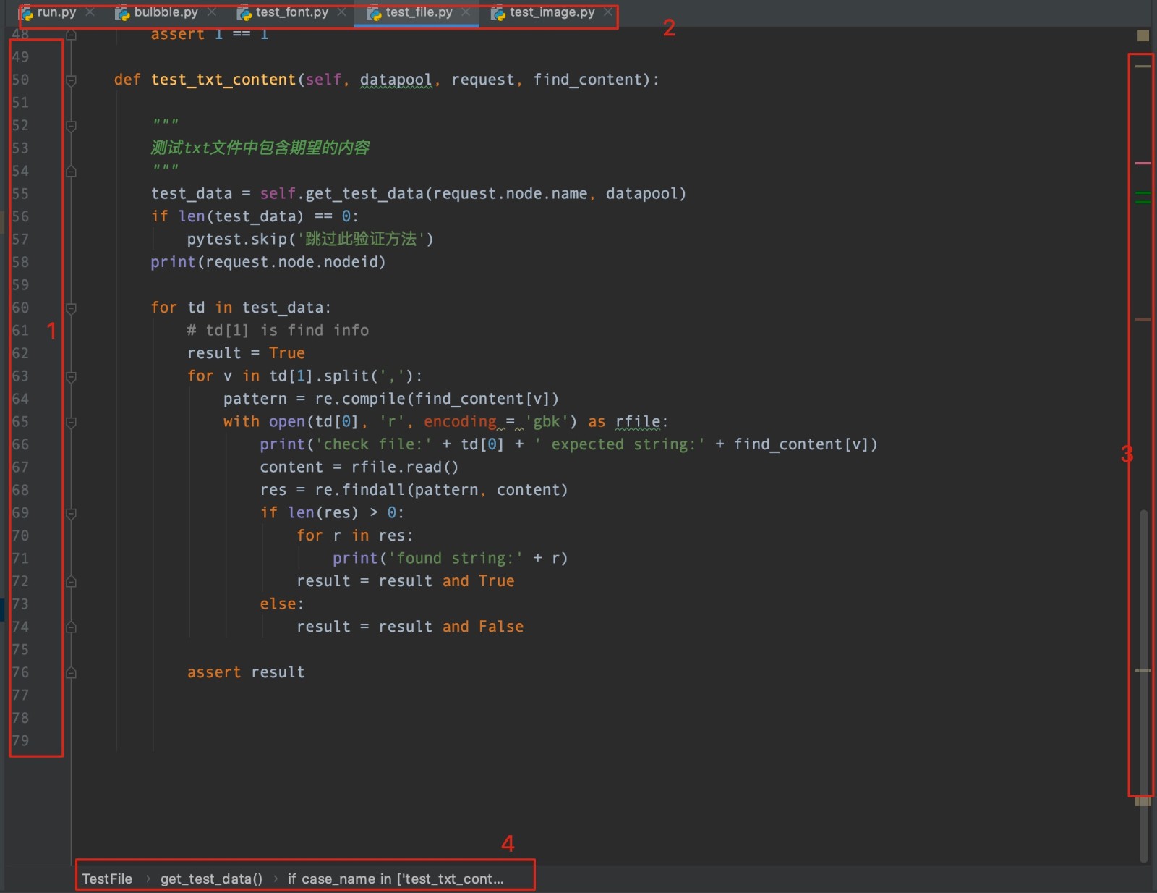The width and height of the screenshot is (1157, 893).
Task: Click the else keyword on line 73
Action: pyautogui.click(x=278, y=604)
